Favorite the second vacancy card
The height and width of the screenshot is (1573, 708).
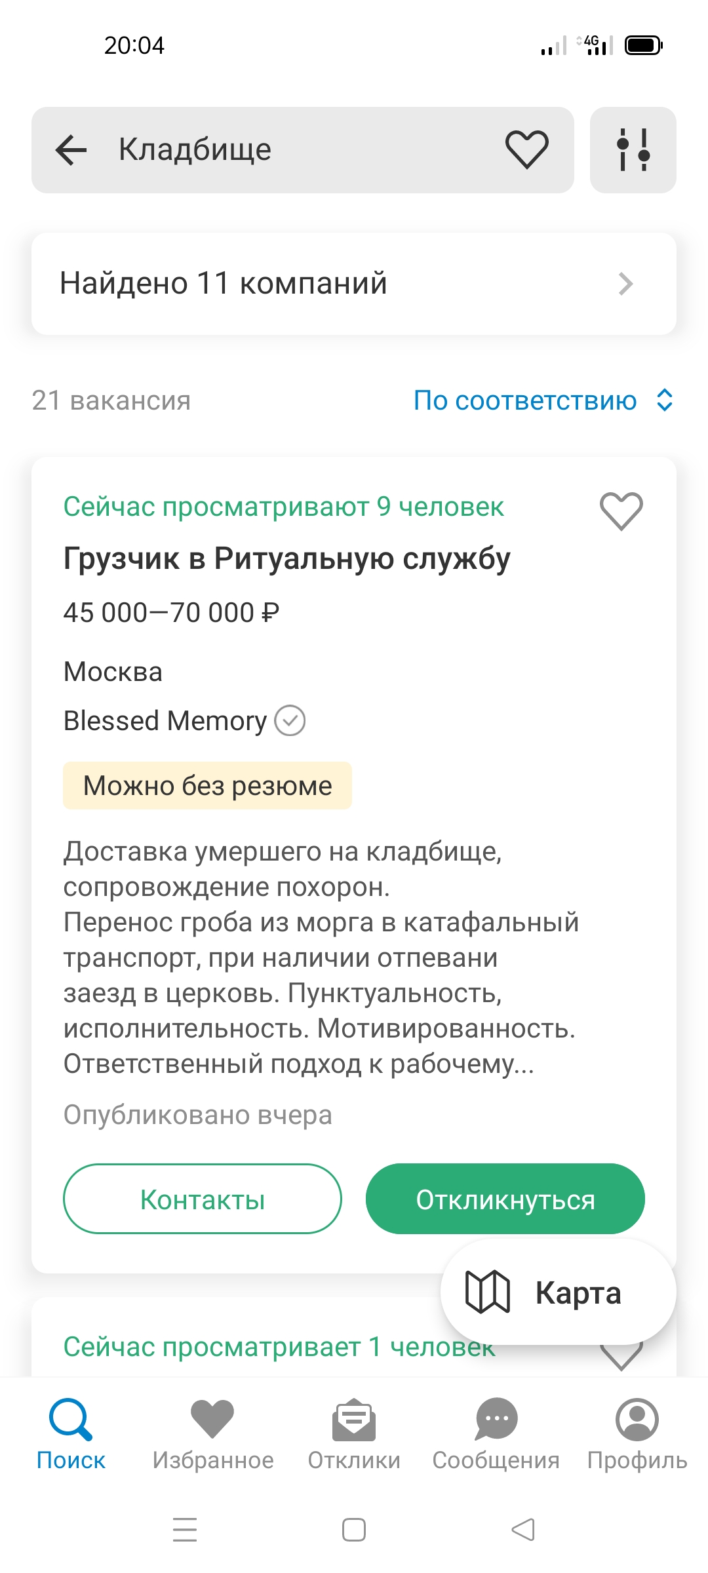621,1355
